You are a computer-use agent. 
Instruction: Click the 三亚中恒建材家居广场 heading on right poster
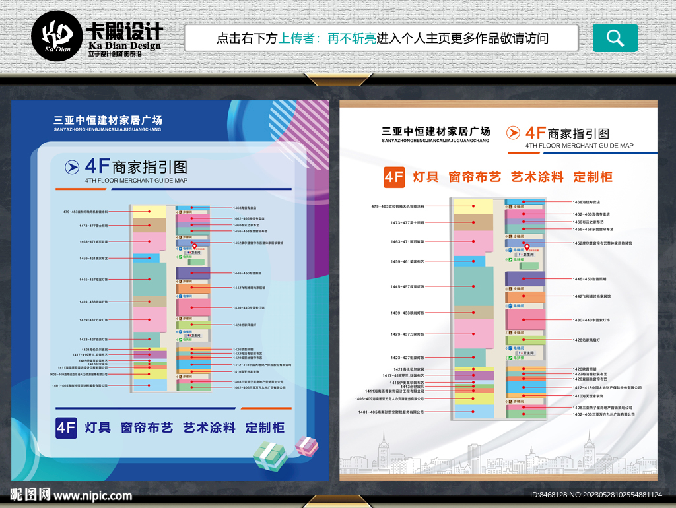point(436,131)
